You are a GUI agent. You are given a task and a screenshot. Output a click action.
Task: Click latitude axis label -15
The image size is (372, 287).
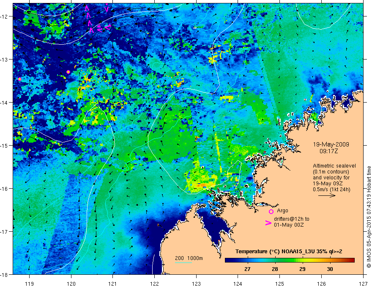(x=4, y=145)
